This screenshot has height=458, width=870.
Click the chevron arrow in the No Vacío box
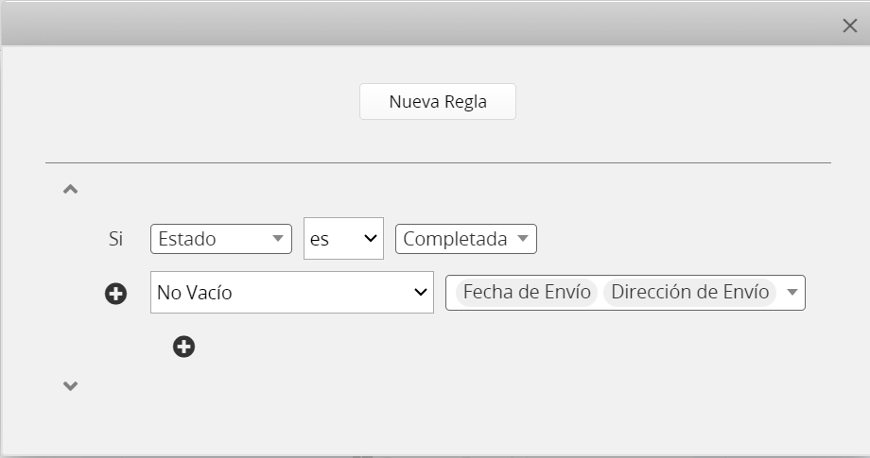click(421, 293)
